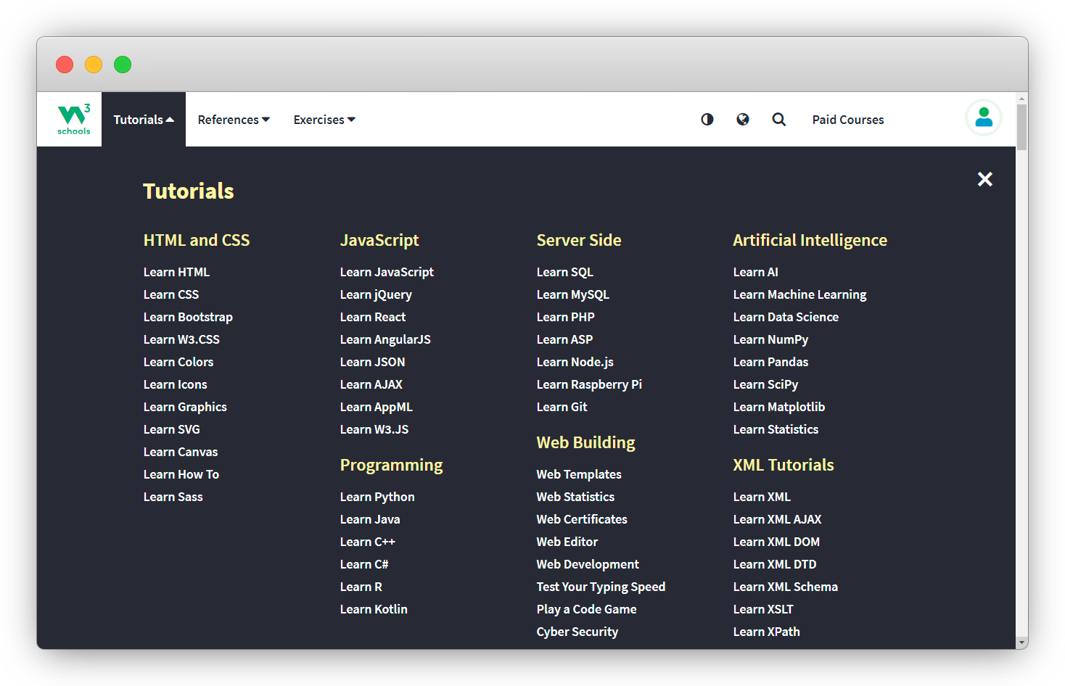Click the W3Schools logo
Image resolution: width=1065 pixels, height=686 pixels.
pyautogui.click(x=74, y=119)
